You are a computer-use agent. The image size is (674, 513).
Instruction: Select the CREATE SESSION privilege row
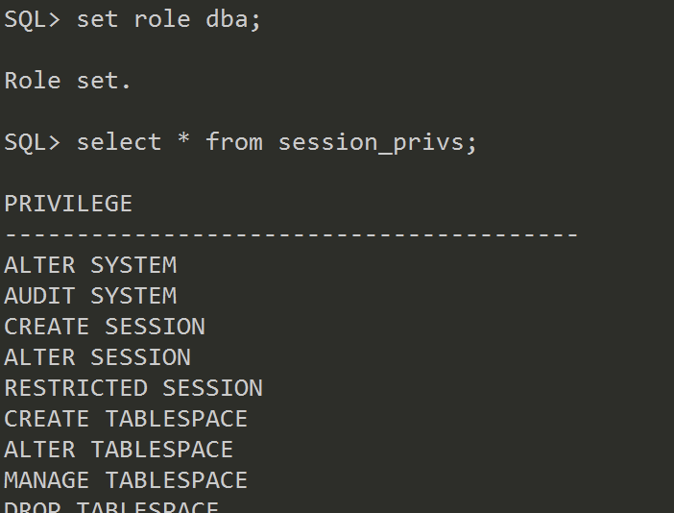click(x=105, y=327)
